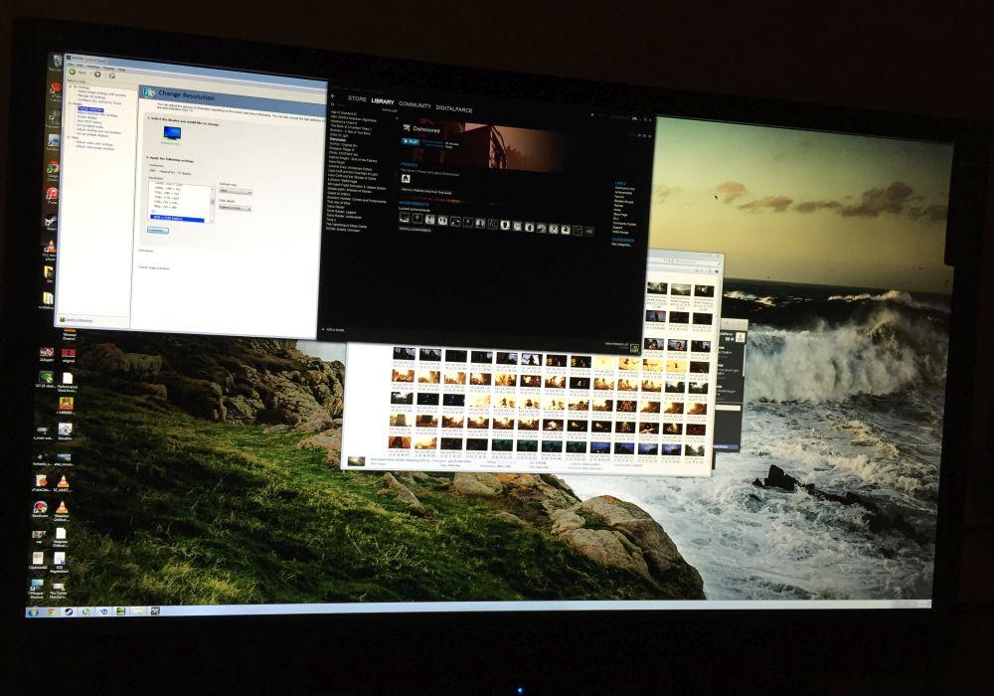
Task: Select the highlighted native resolution list entry
Action: pos(177,219)
